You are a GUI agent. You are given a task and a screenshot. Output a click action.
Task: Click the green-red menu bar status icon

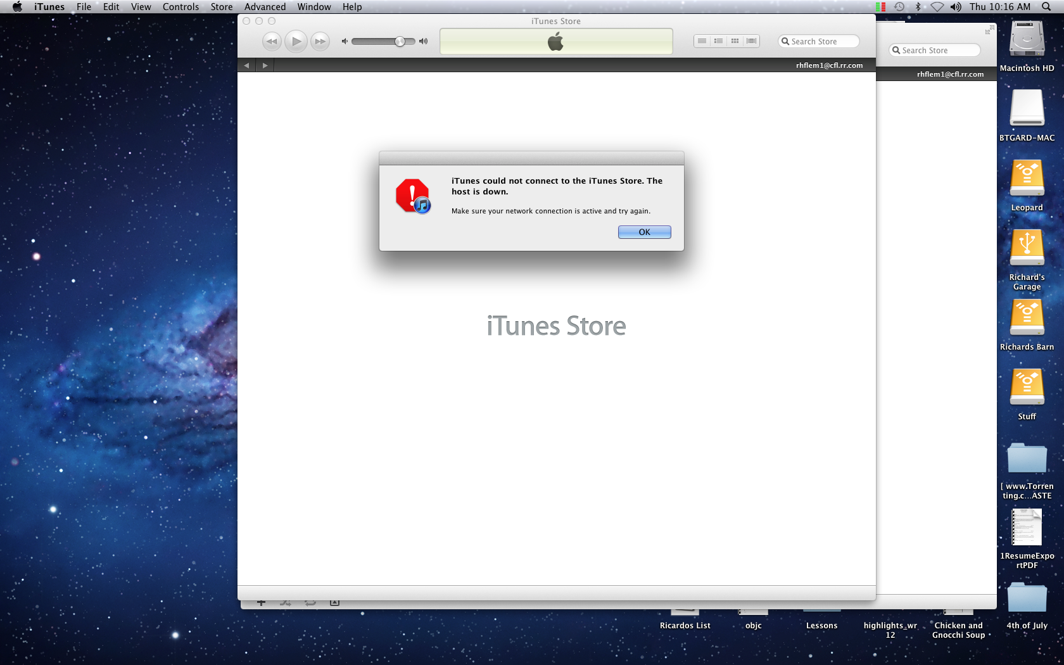(x=880, y=7)
